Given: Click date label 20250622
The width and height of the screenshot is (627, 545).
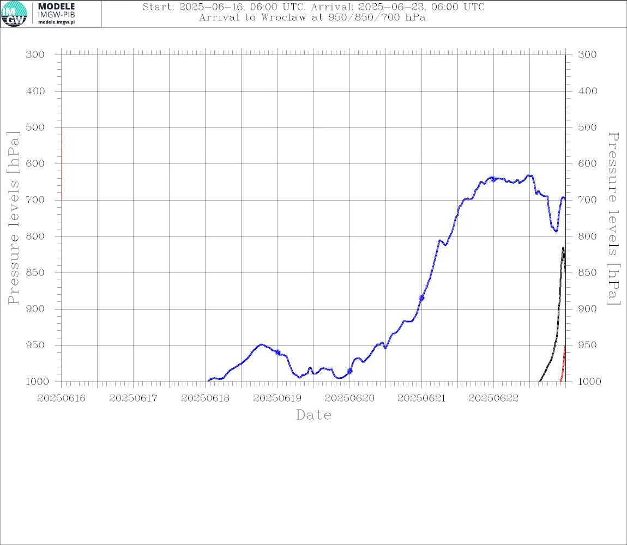Looking at the screenshot, I should [x=493, y=398].
